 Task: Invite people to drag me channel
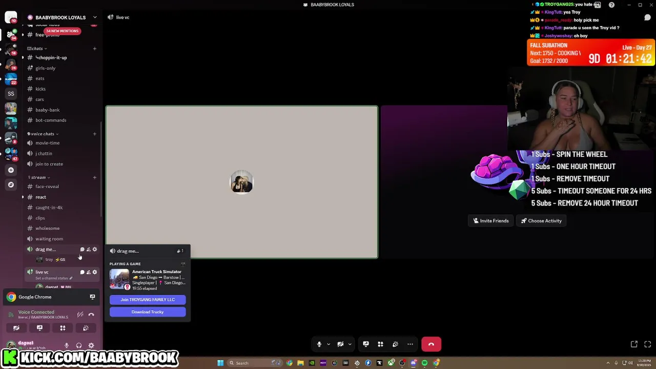(88, 250)
